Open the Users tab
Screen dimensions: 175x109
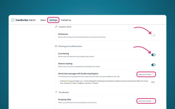pos(43,20)
